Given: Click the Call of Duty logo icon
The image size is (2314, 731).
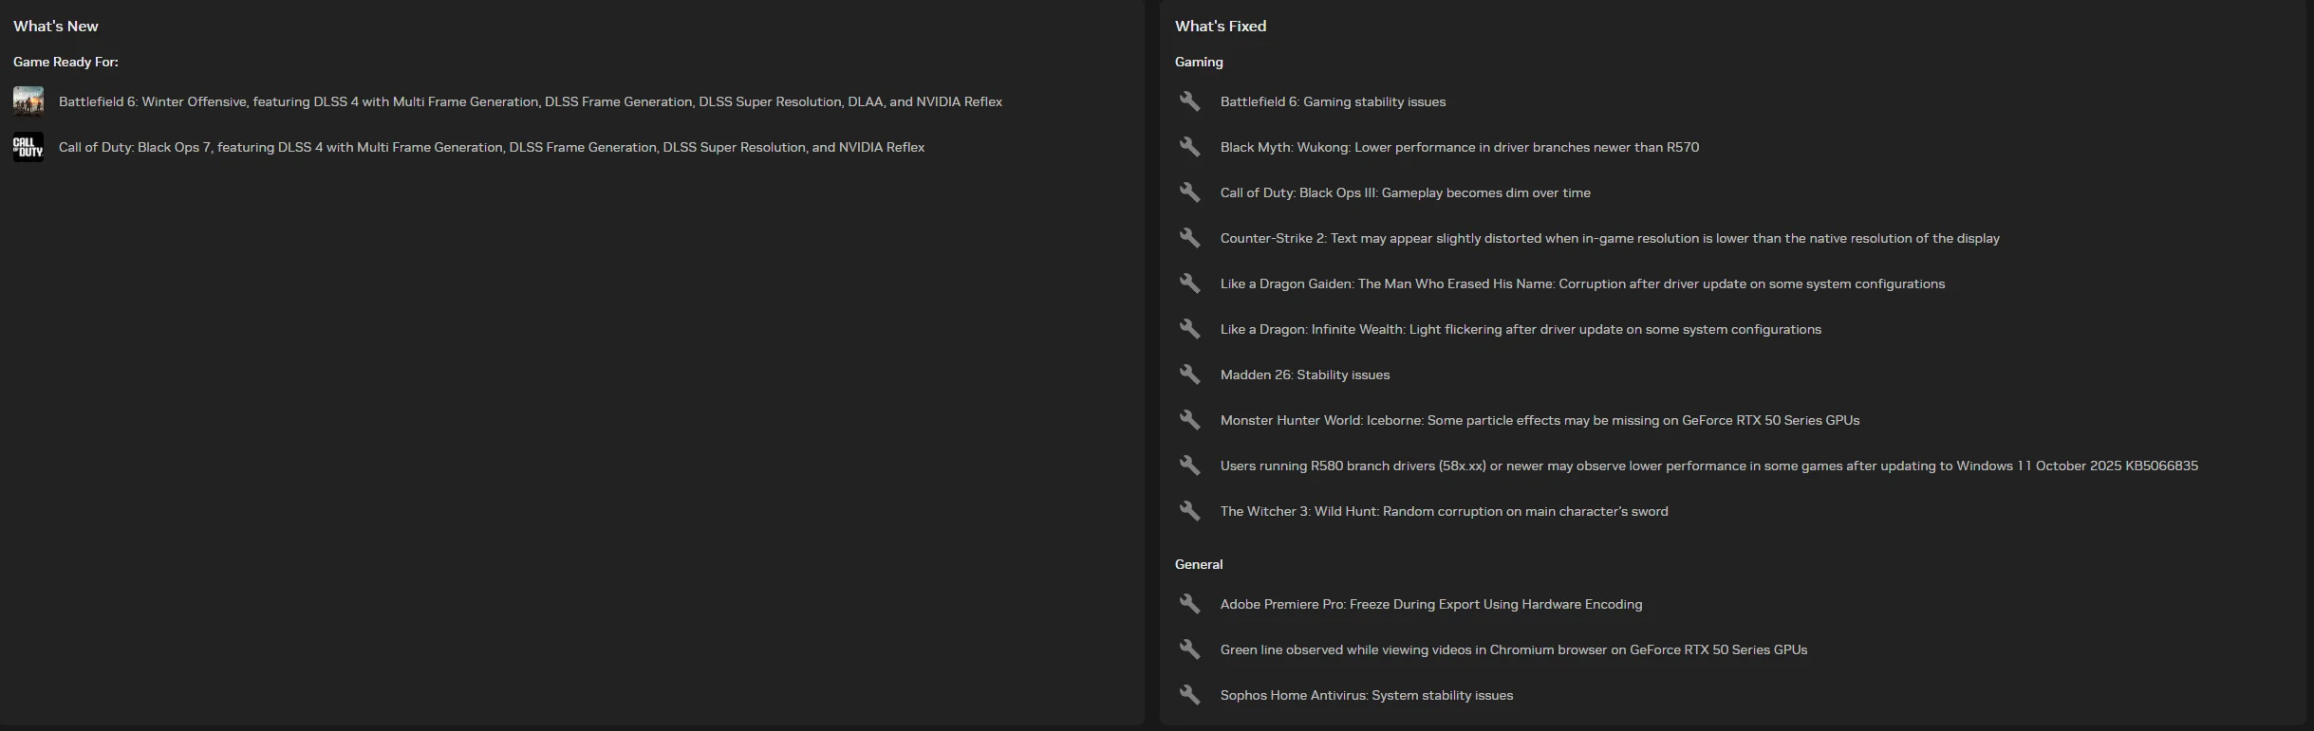Looking at the screenshot, I should (x=28, y=147).
